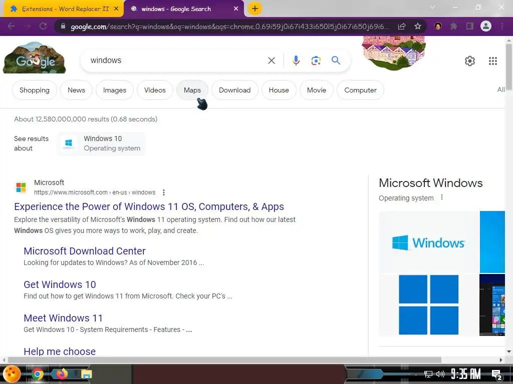Open the notification center tray icon

pyautogui.click(x=497, y=375)
